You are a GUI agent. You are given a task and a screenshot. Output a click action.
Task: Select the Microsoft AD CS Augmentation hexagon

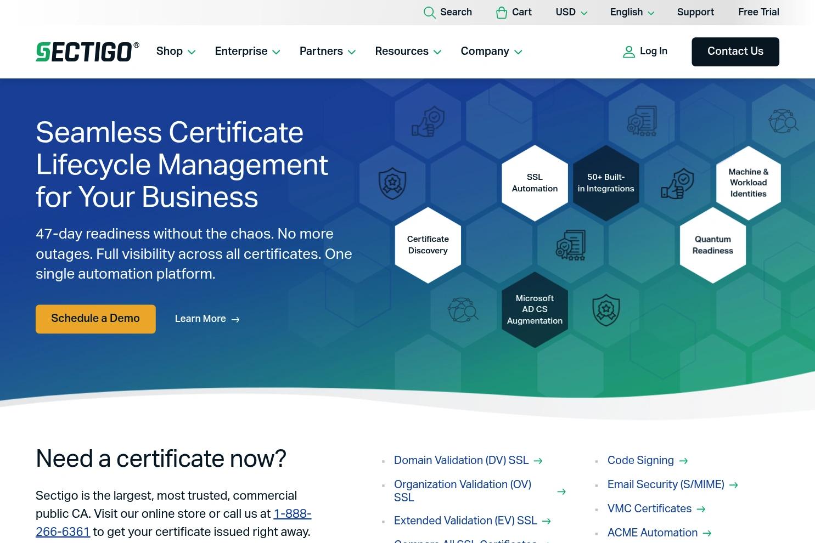[535, 310]
